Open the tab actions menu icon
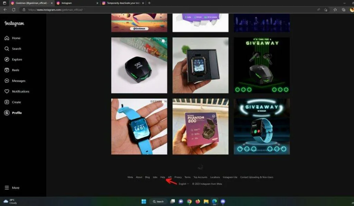354x206 pixels. click(x=4, y=3)
